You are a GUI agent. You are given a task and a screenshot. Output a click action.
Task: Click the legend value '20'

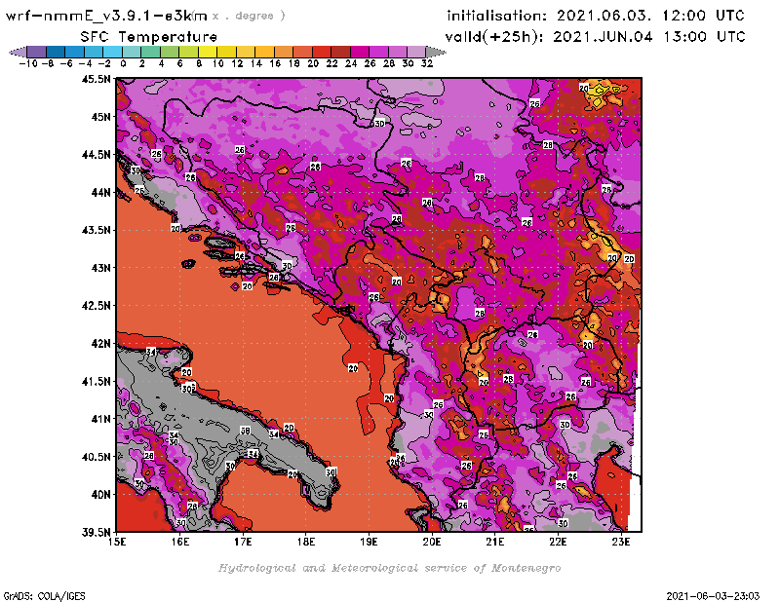(x=313, y=63)
